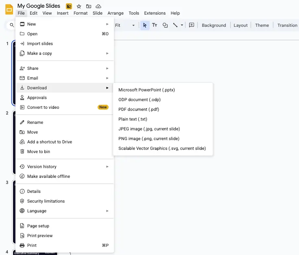299x255 pixels.
Task: Open the Line tool options arrow
Action: [x=182, y=25]
